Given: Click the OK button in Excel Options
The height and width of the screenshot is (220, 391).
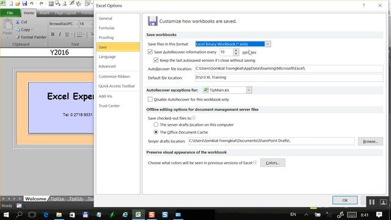Looking at the screenshot, I should click(345, 200).
